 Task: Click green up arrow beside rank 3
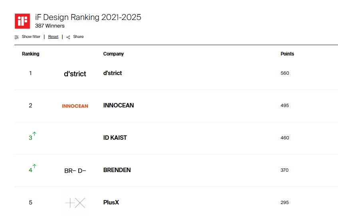[34, 134]
